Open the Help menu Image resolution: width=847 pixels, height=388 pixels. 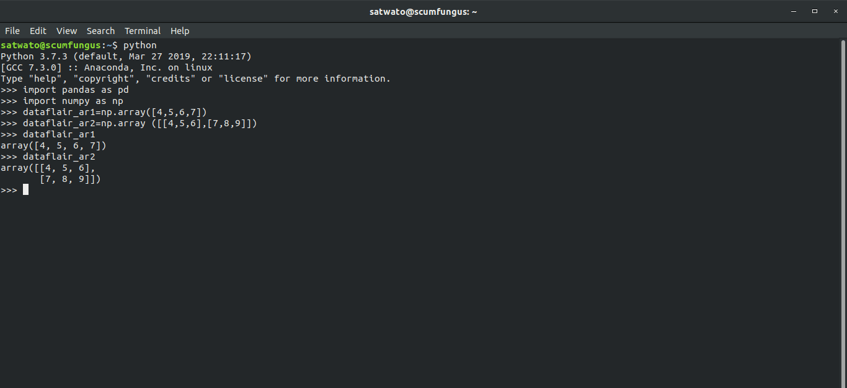pos(180,30)
